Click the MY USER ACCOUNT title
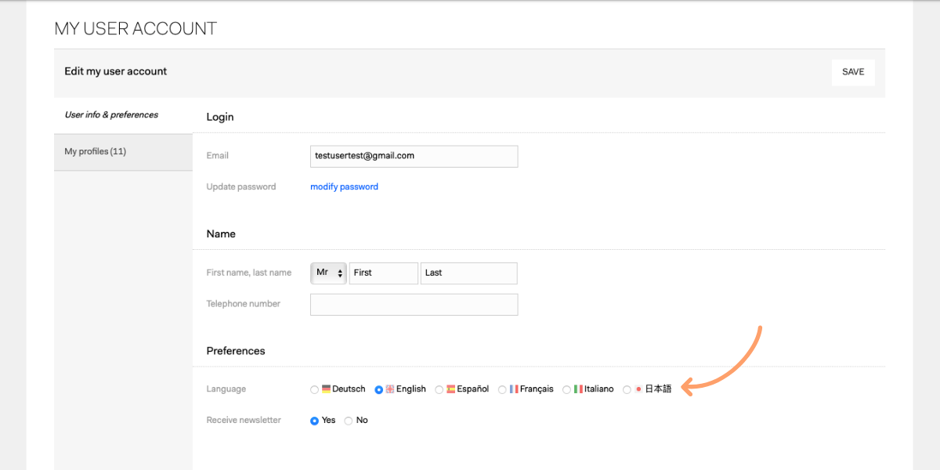Screen dimensions: 940x470 point(136,29)
